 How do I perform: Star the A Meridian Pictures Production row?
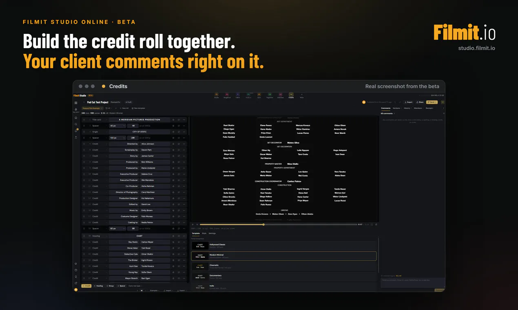[x=173, y=120]
